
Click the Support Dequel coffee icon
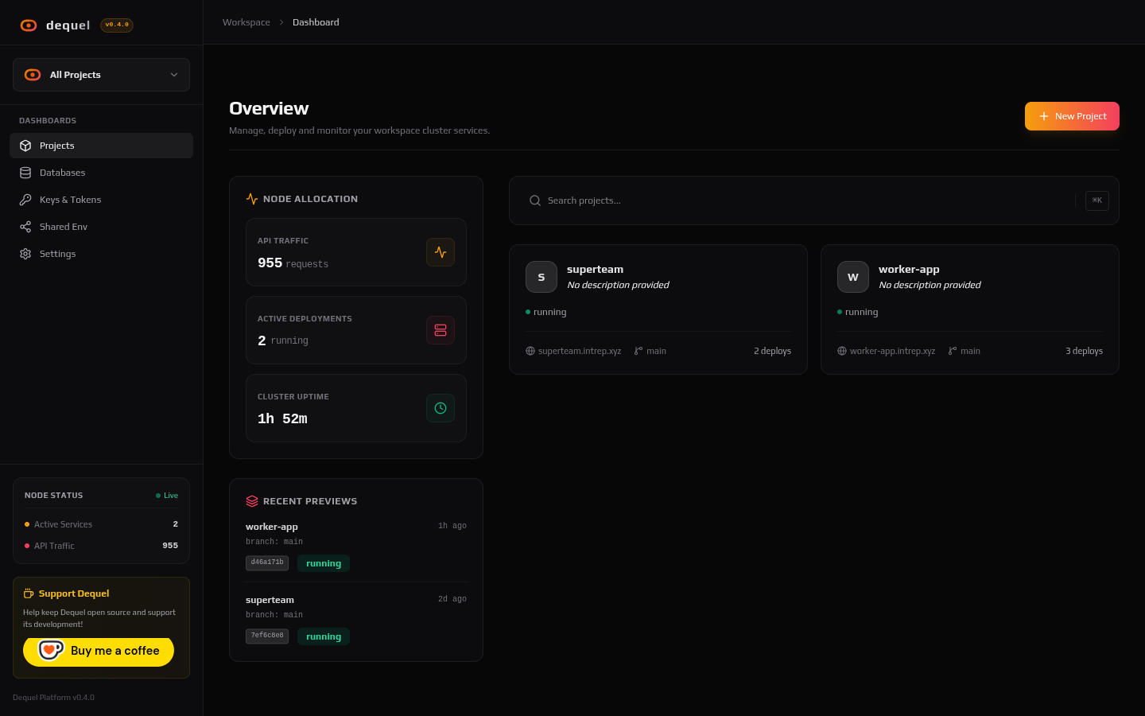coord(29,593)
